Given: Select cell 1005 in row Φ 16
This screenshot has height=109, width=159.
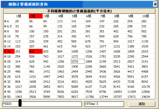Looking at the screenshot, I should click(x=78, y=51).
